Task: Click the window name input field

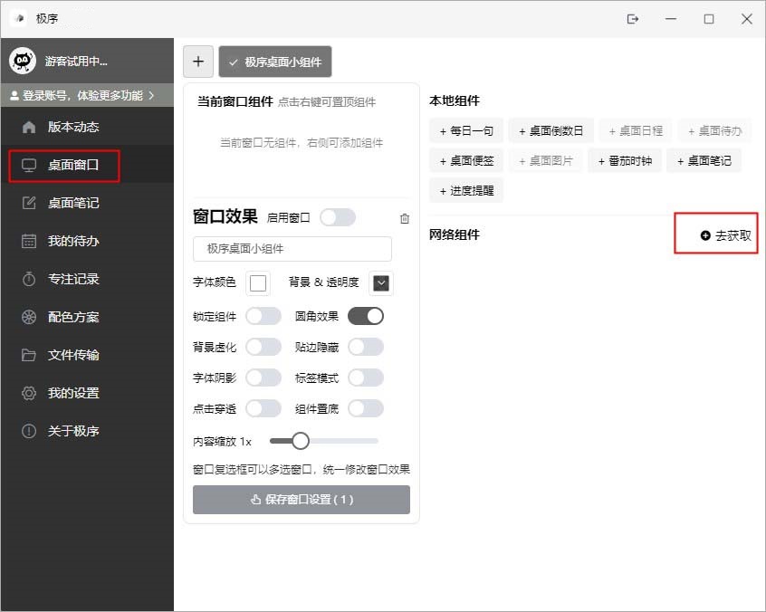Action: click(292, 249)
